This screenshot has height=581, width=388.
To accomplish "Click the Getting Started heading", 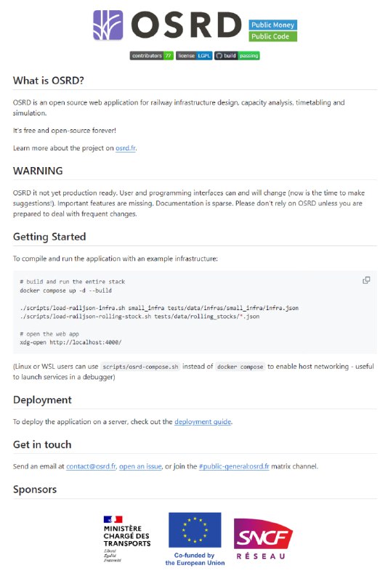I will coord(49,237).
